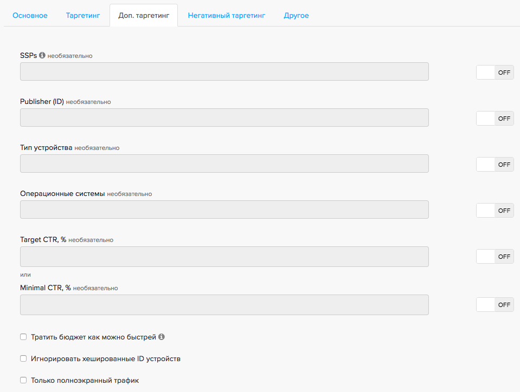Switch to the 'Основное' tab

[x=30, y=16]
